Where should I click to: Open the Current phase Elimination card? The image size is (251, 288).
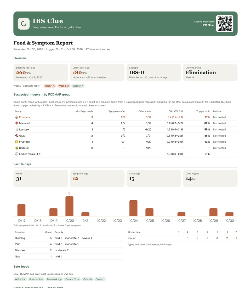coord(210,72)
